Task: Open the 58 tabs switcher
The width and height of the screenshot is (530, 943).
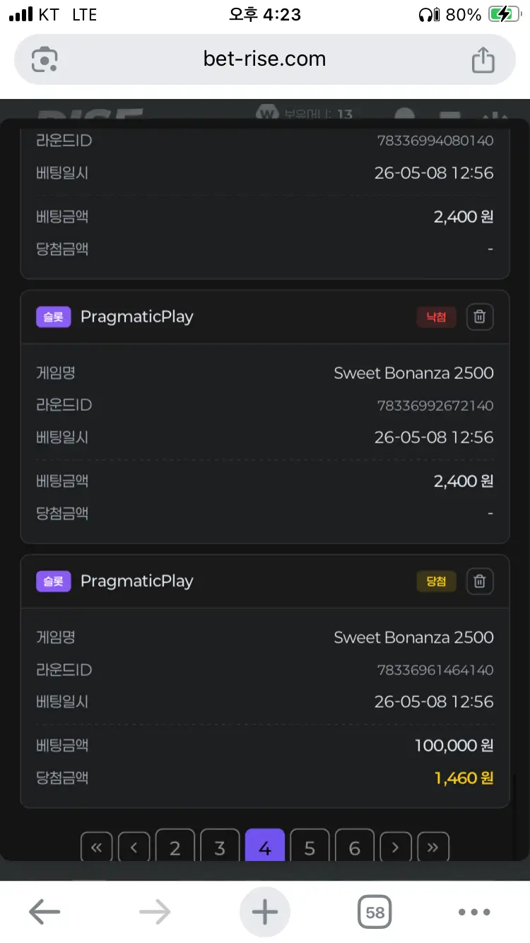Action: (x=375, y=913)
